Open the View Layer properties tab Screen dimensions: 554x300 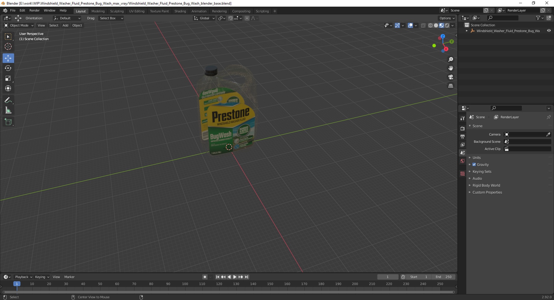463,145
